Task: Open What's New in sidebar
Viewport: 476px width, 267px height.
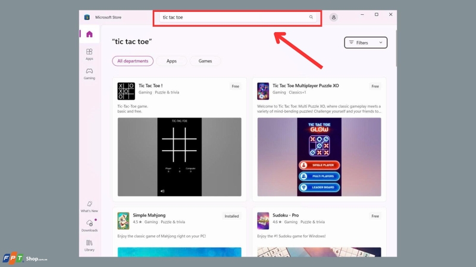Action: click(89, 206)
